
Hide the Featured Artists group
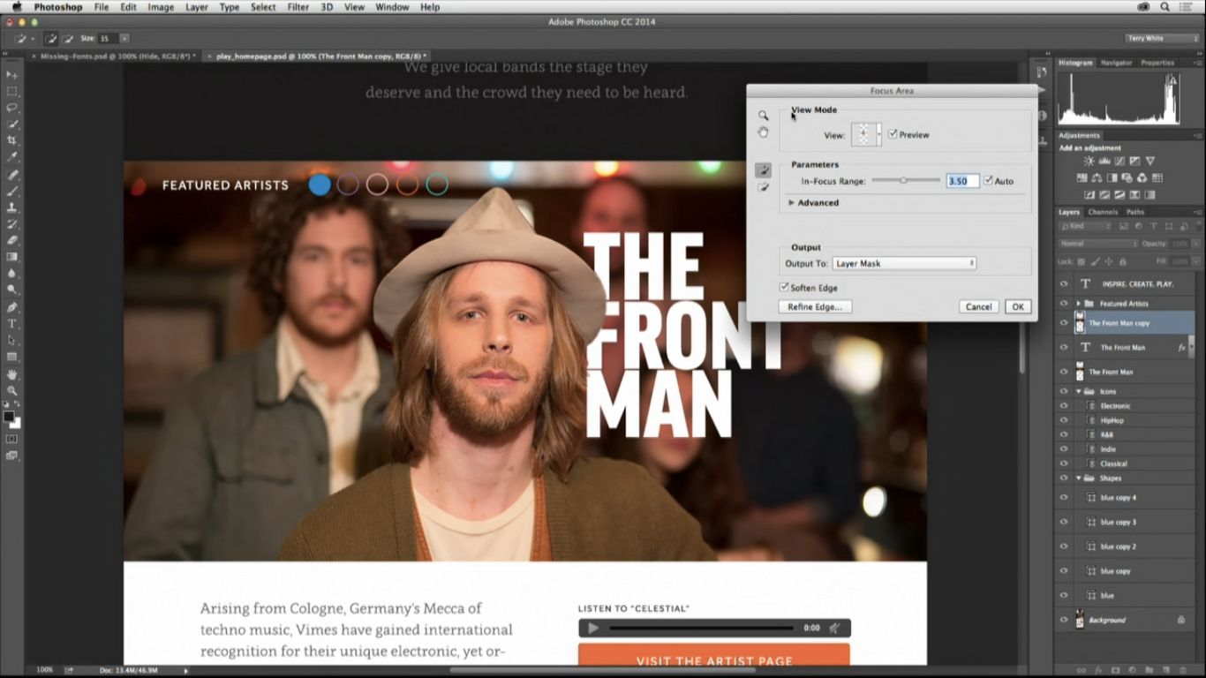point(1064,304)
